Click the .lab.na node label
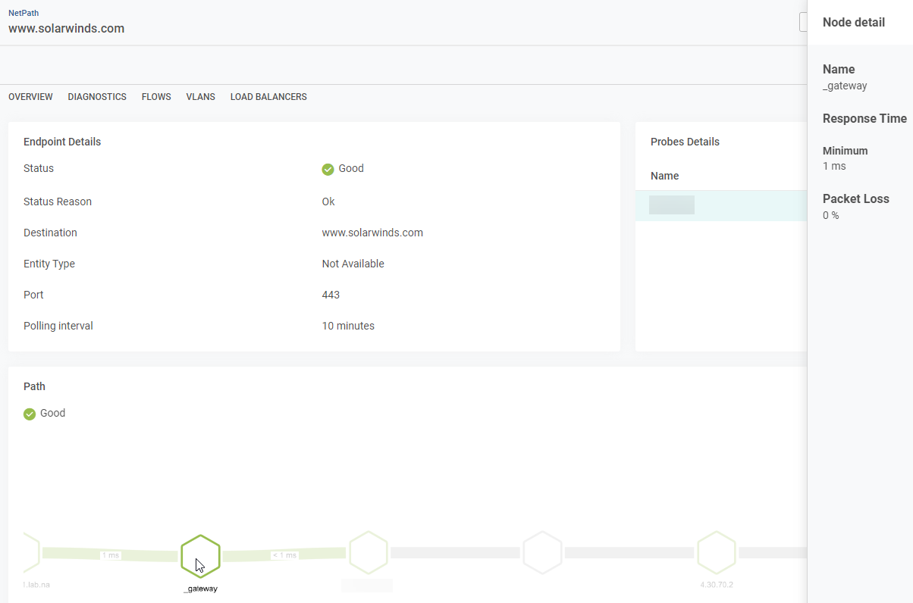 coord(37,585)
